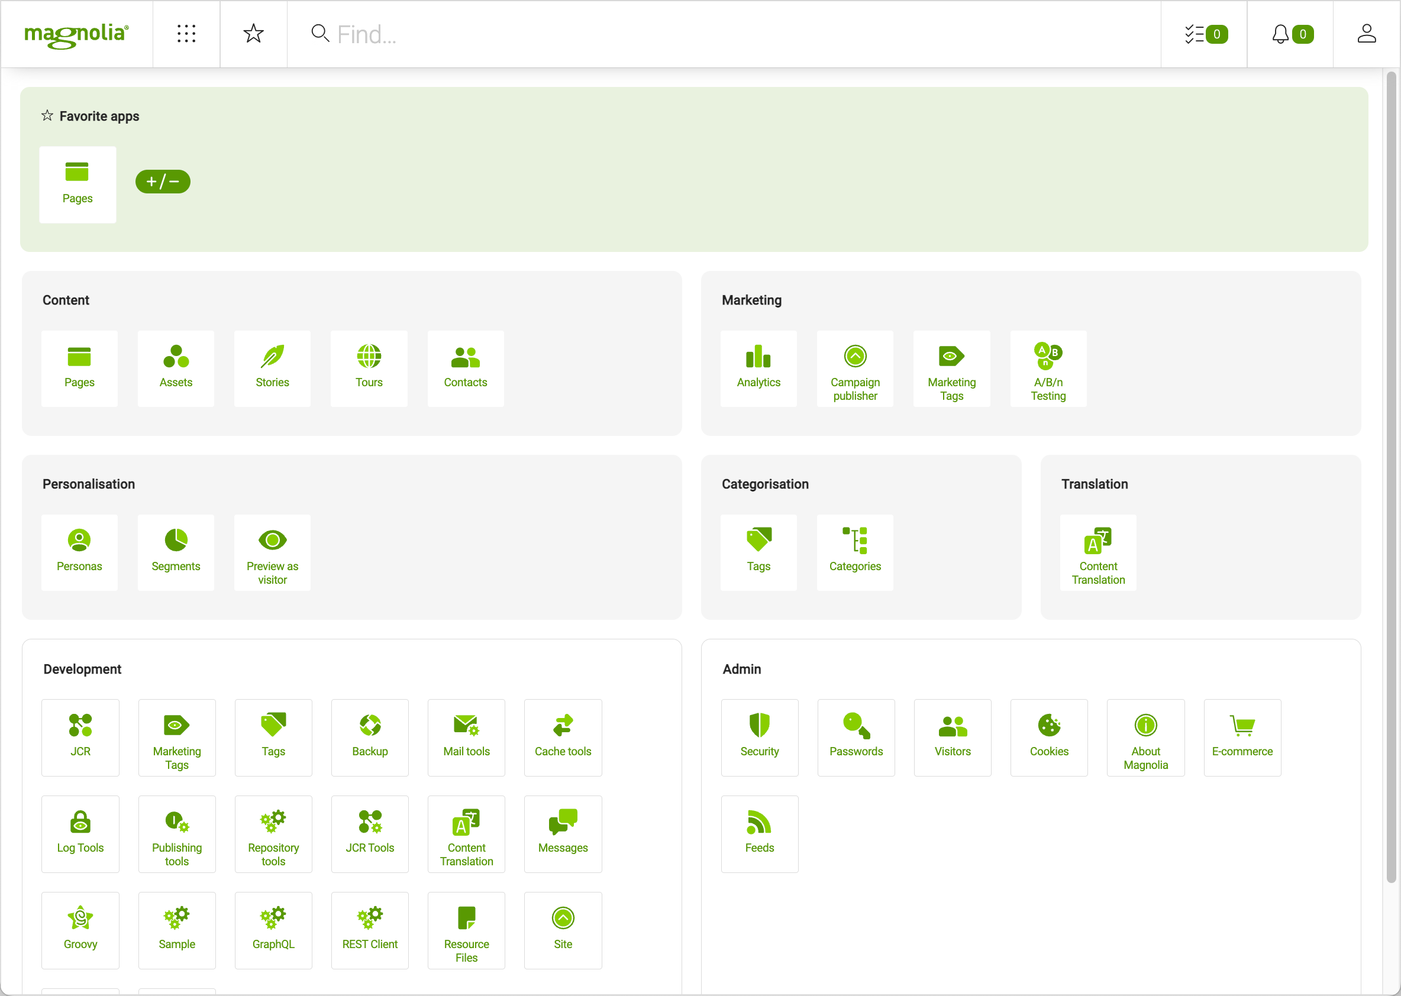This screenshot has width=1401, height=996.
Task: Open the JCR app
Action: [x=80, y=738]
